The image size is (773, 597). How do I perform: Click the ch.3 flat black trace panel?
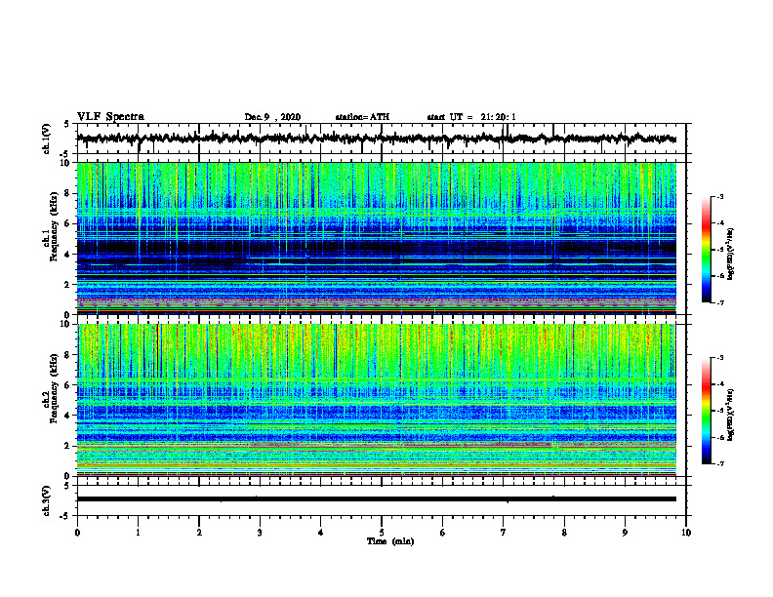coord(381,500)
